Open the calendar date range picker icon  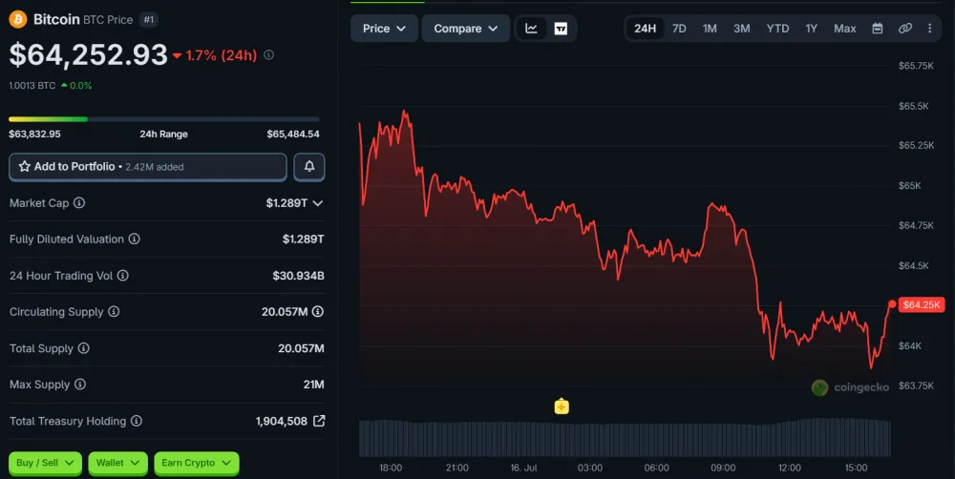pyautogui.click(x=877, y=29)
